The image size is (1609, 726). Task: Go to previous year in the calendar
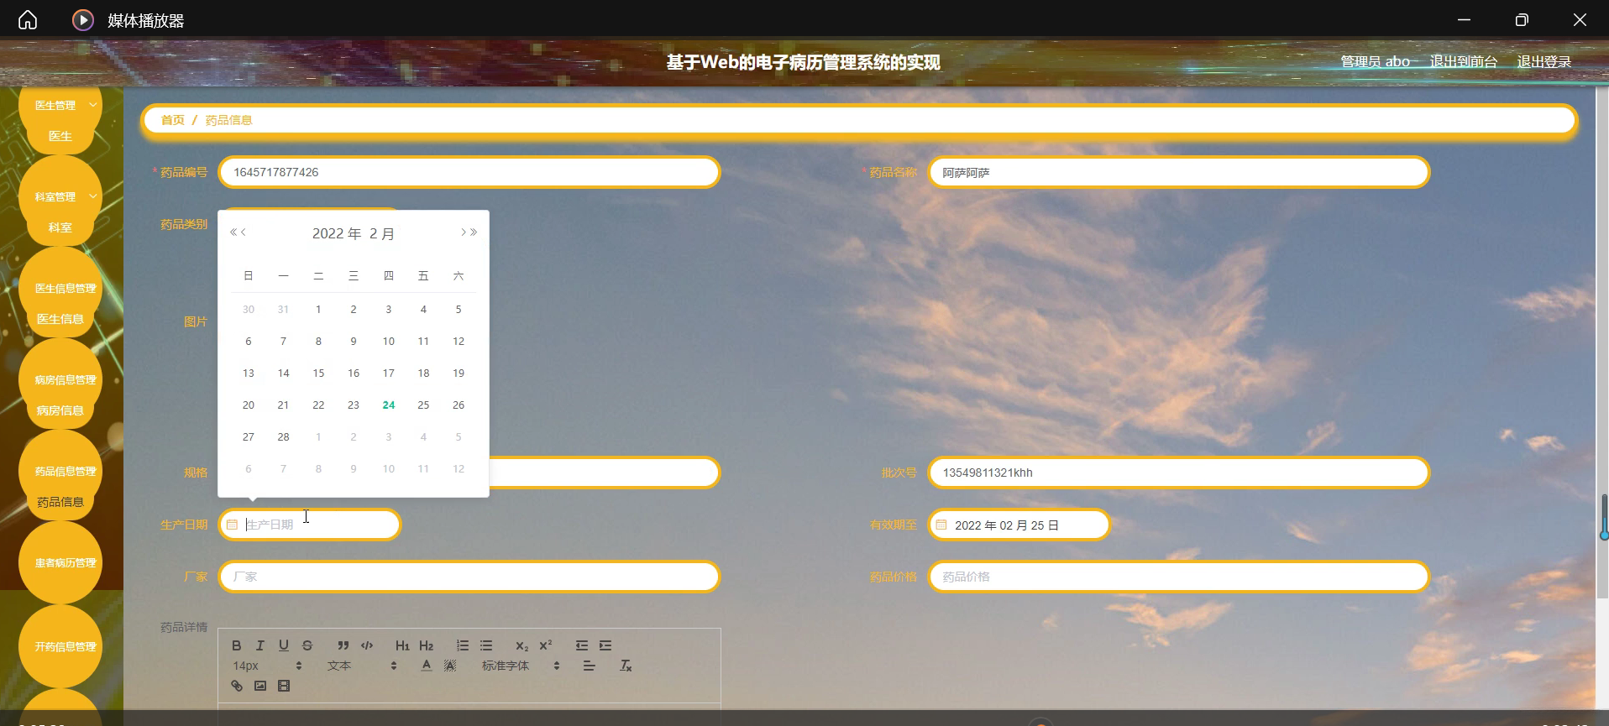pos(233,232)
